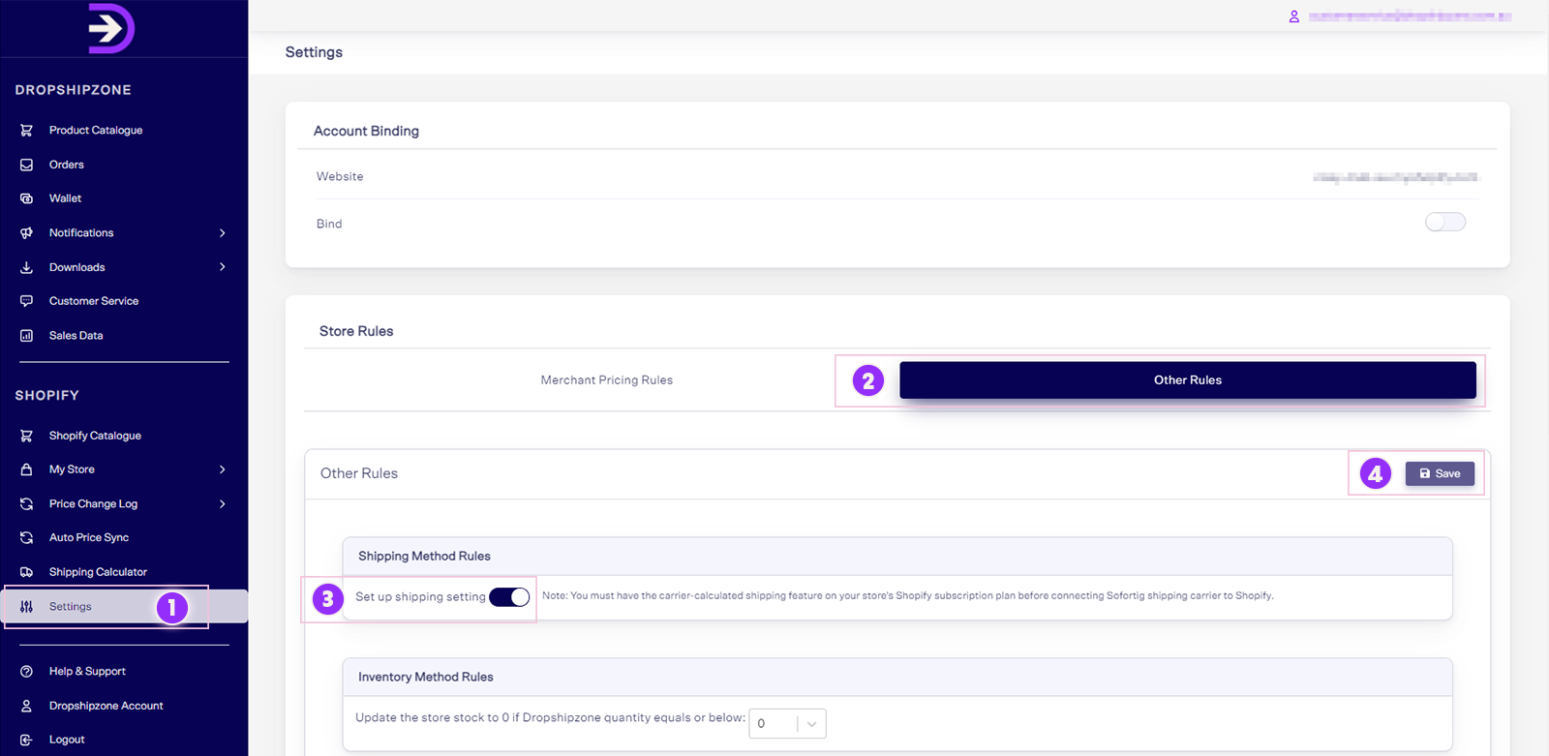The height and width of the screenshot is (756, 1549).
Task: Open Shipping Calculator link
Action: tap(98, 572)
